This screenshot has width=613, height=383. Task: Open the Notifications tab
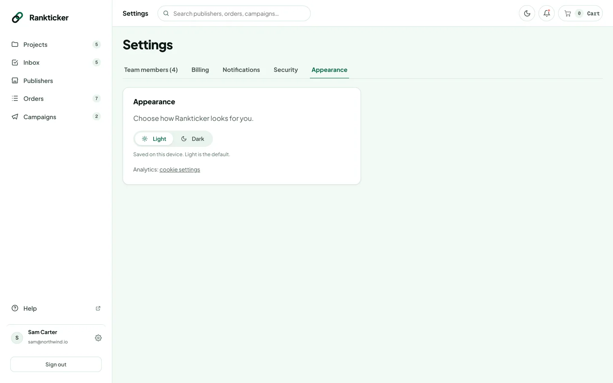[241, 70]
